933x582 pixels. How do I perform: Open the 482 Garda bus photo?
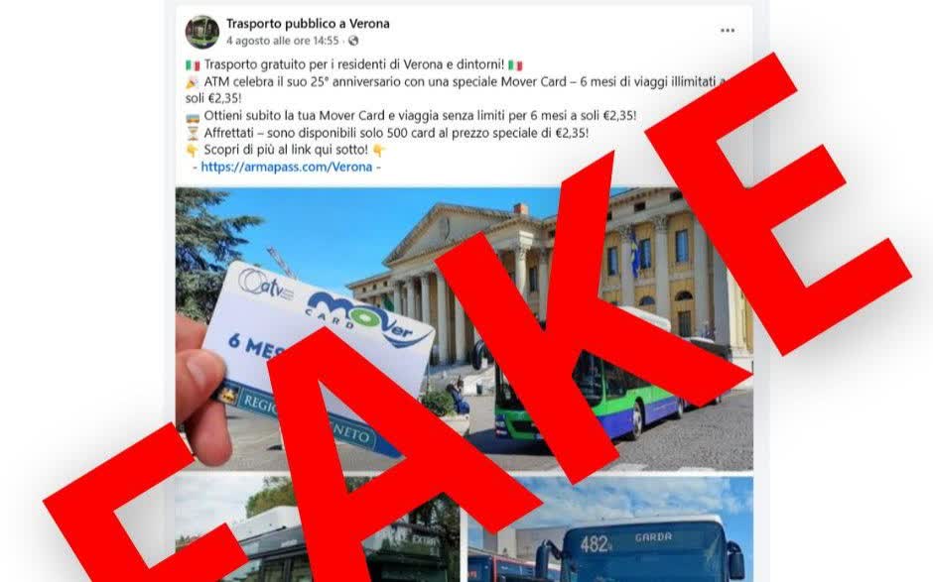pos(610,529)
